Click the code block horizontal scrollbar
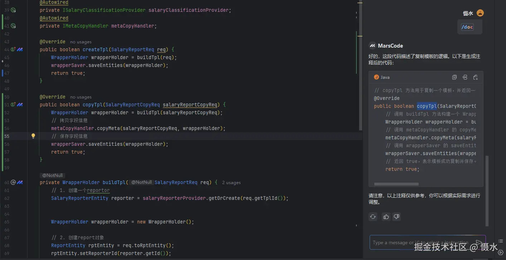This screenshot has width=506, height=260. 396,184
